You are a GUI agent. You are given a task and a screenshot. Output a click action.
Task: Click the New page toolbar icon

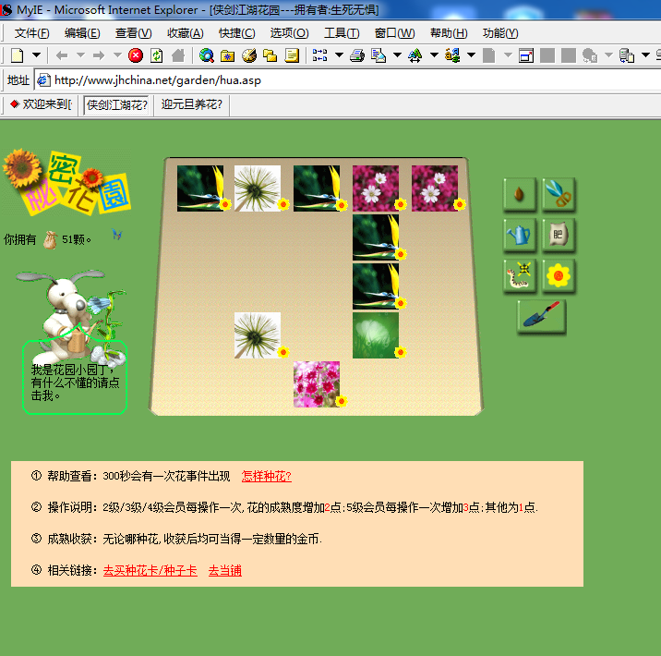point(18,55)
